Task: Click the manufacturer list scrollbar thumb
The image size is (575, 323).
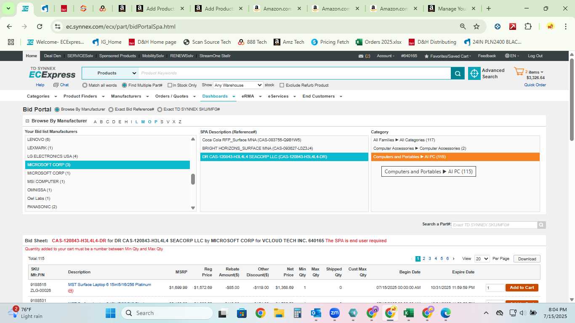Action: coord(193,179)
